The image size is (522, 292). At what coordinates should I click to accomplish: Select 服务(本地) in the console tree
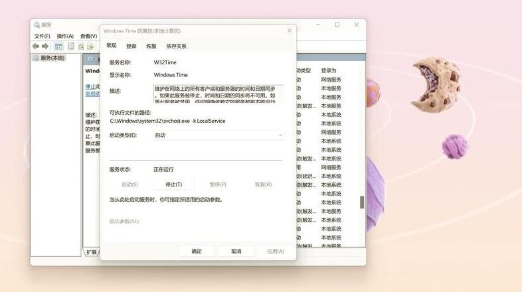coord(52,58)
